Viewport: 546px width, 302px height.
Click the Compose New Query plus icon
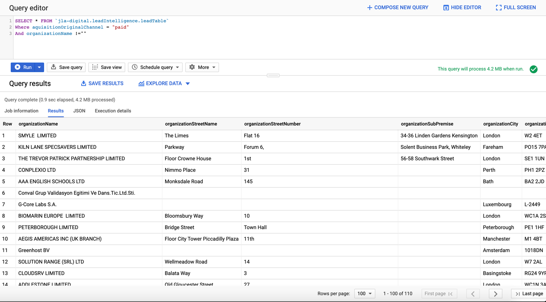point(369,8)
